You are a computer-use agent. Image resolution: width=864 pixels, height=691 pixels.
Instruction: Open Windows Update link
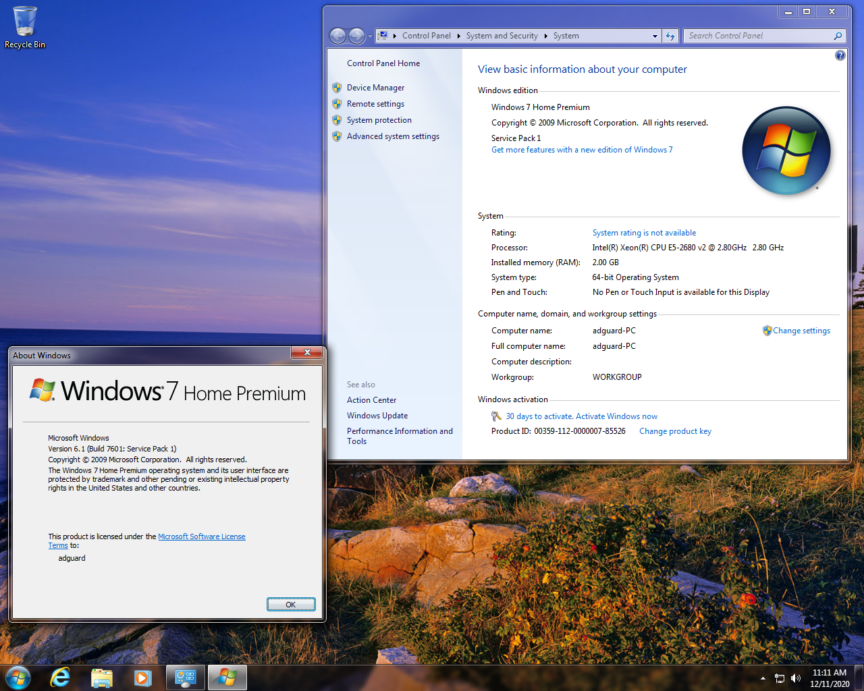pos(377,416)
